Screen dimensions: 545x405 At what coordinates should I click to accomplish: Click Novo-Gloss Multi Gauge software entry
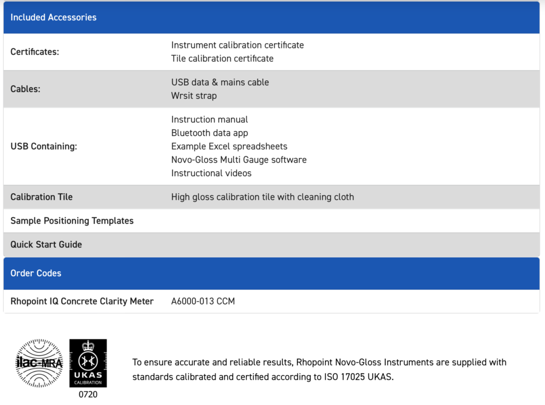238,160
